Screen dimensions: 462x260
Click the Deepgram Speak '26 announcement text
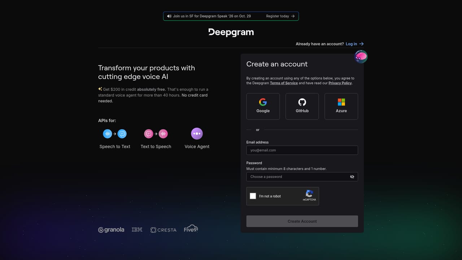(212, 16)
